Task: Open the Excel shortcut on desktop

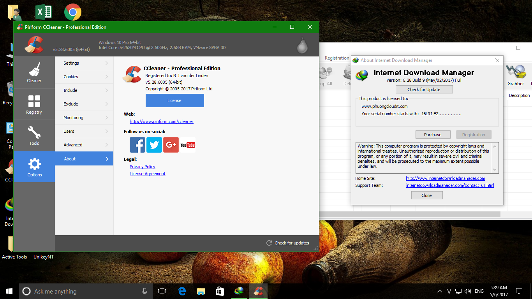Action: coord(44,12)
